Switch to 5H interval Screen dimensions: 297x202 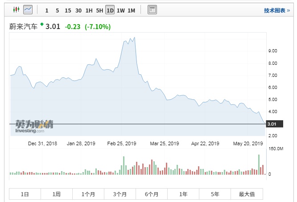(x=99, y=10)
